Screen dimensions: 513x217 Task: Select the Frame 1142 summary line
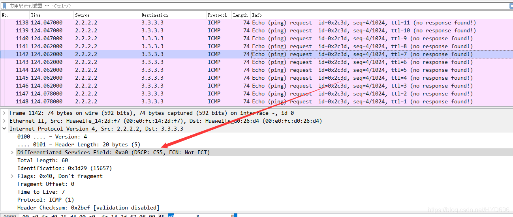pos(152,113)
